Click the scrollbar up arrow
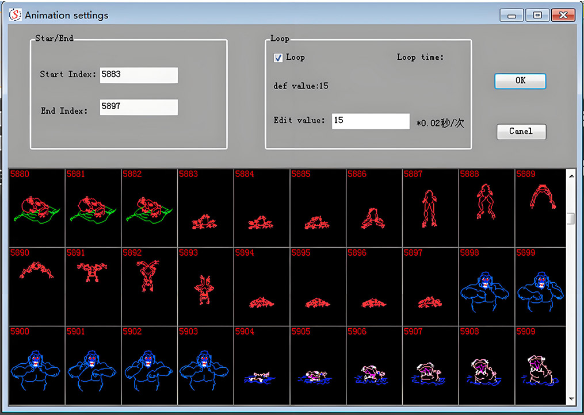 coord(571,176)
